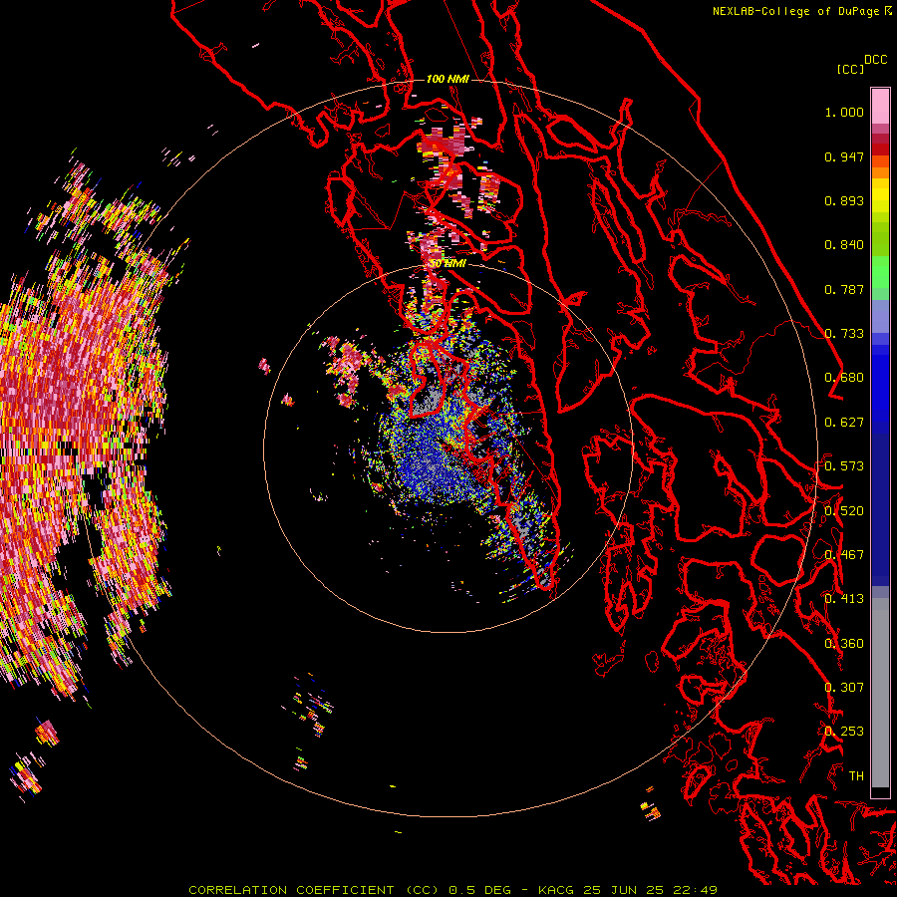
Task: Click the 0.360 scale value
Action: 844,644
